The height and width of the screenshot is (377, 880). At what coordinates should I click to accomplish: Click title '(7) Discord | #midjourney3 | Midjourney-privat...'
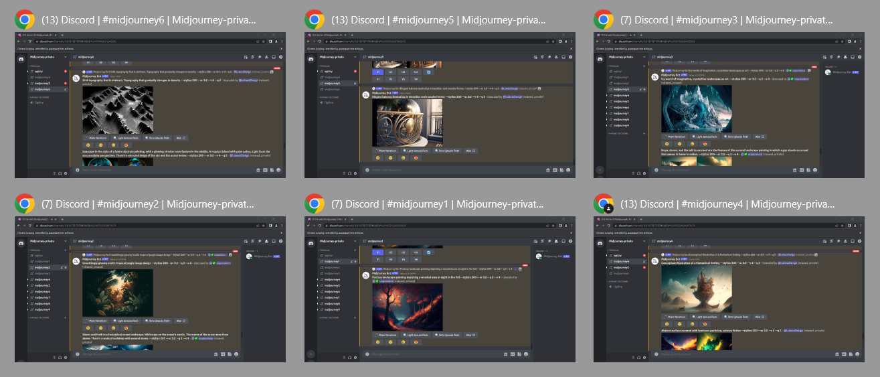click(x=725, y=20)
